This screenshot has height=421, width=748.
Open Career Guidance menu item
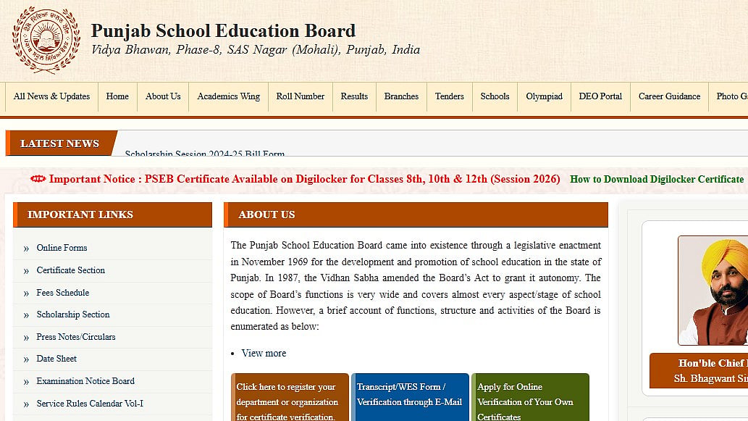click(x=669, y=96)
